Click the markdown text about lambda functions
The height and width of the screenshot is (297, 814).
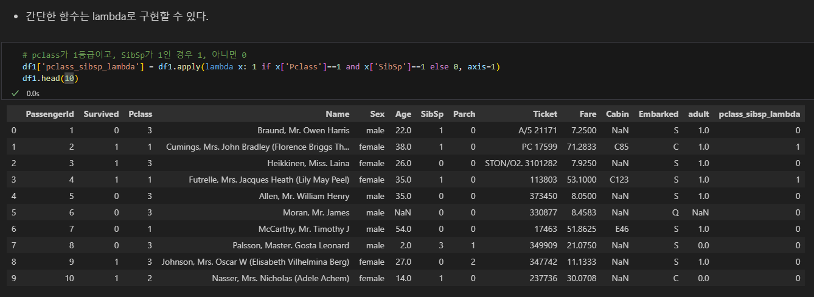coord(117,16)
